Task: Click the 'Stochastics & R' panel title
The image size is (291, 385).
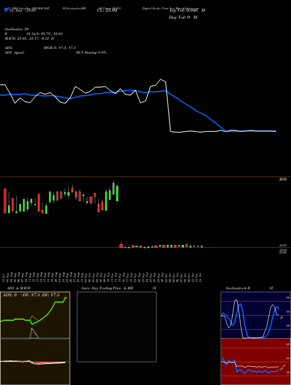Action: tap(238, 288)
